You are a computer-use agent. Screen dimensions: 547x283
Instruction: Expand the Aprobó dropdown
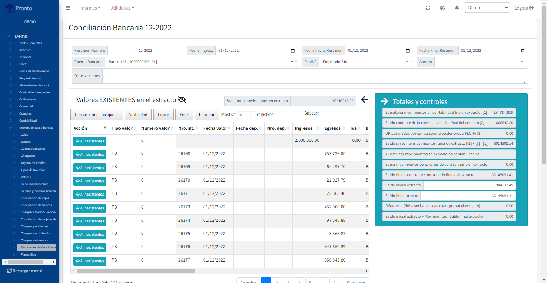522,62
